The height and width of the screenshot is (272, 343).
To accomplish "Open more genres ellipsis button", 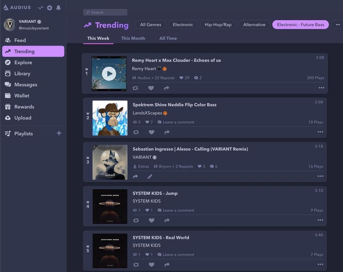I will pyautogui.click(x=338, y=25).
